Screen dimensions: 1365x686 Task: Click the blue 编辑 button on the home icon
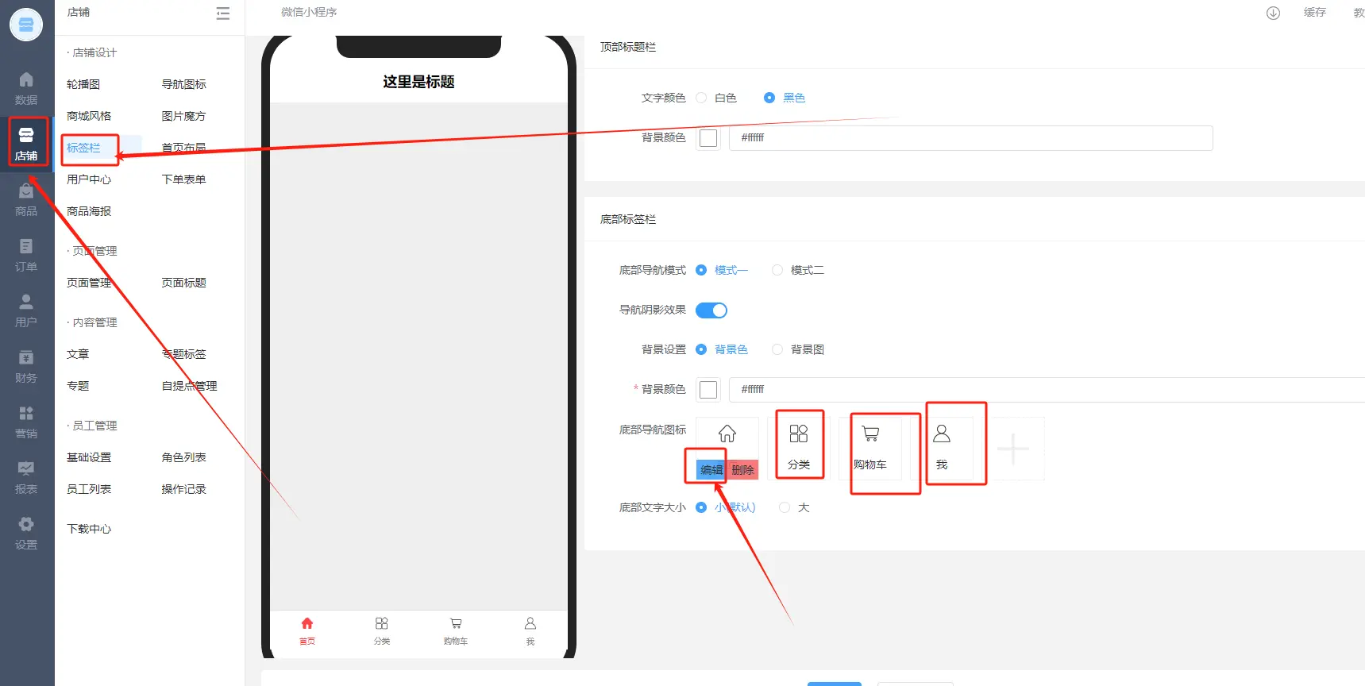(711, 470)
